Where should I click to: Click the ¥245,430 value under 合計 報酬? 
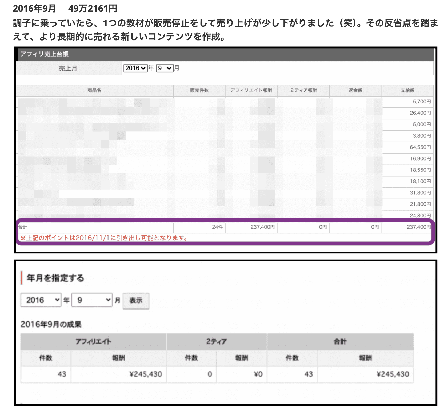[393, 374]
